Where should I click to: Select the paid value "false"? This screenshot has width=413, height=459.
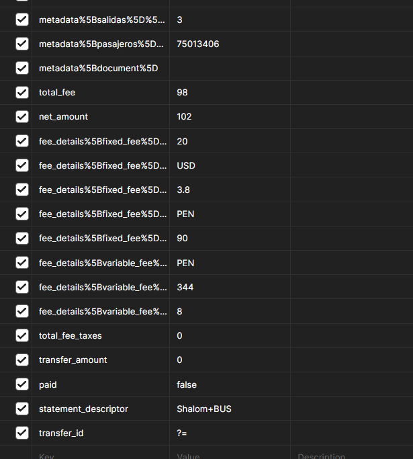pyautogui.click(x=187, y=384)
